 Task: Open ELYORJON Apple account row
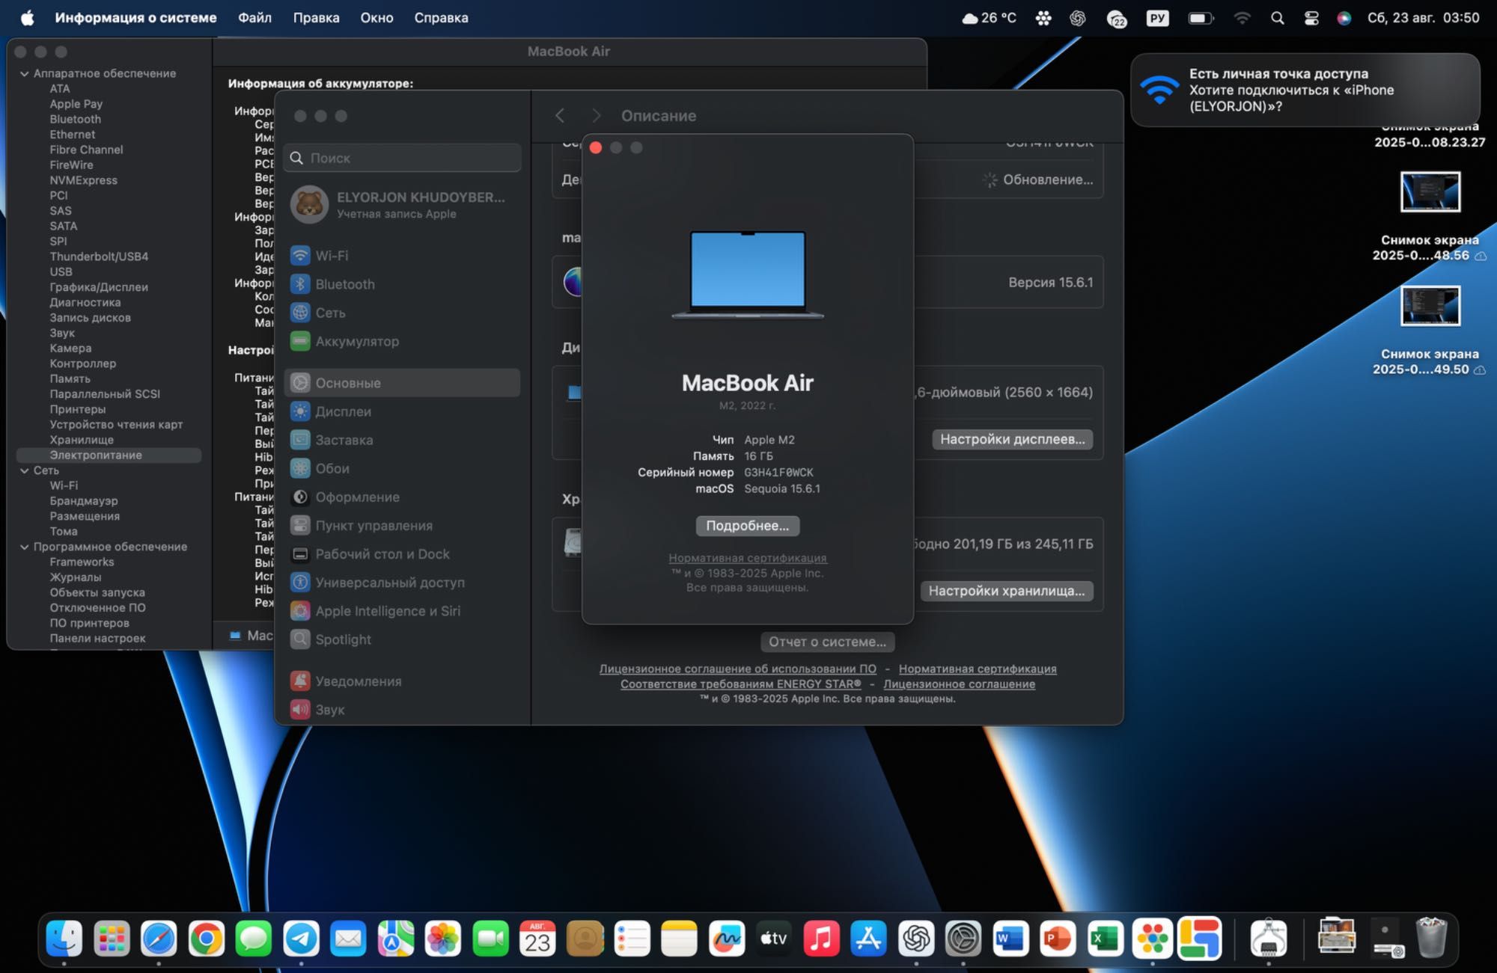(x=402, y=205)
